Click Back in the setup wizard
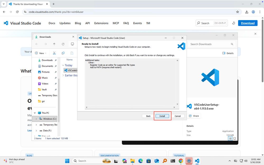Screen dimensions: 264x165 [x=148, y=116]
